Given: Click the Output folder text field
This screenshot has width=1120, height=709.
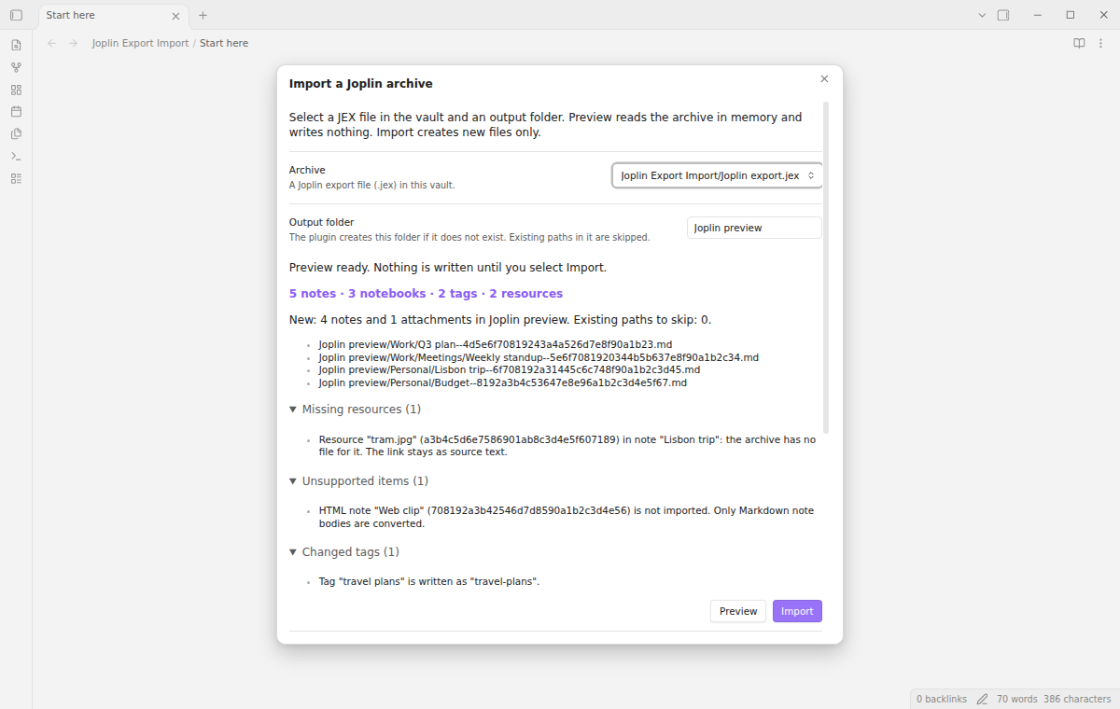Looking at the screenshot, I should 754,228.
